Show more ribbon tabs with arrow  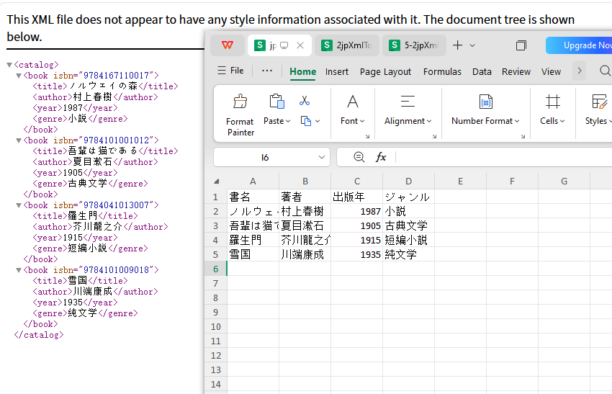click(x=579, y=71)
